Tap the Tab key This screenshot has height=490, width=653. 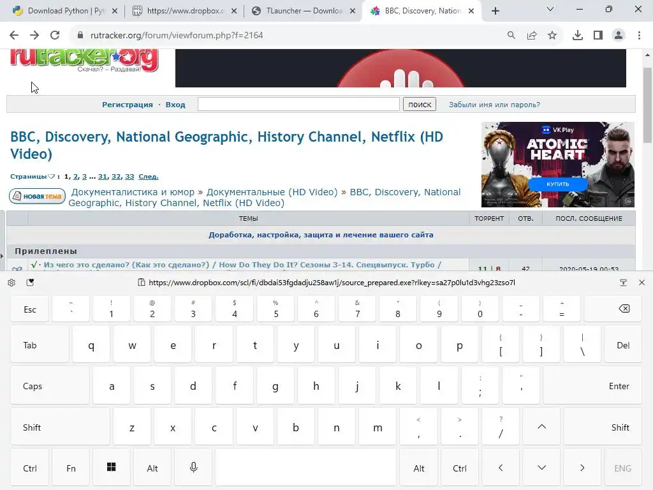pos(40,345)
